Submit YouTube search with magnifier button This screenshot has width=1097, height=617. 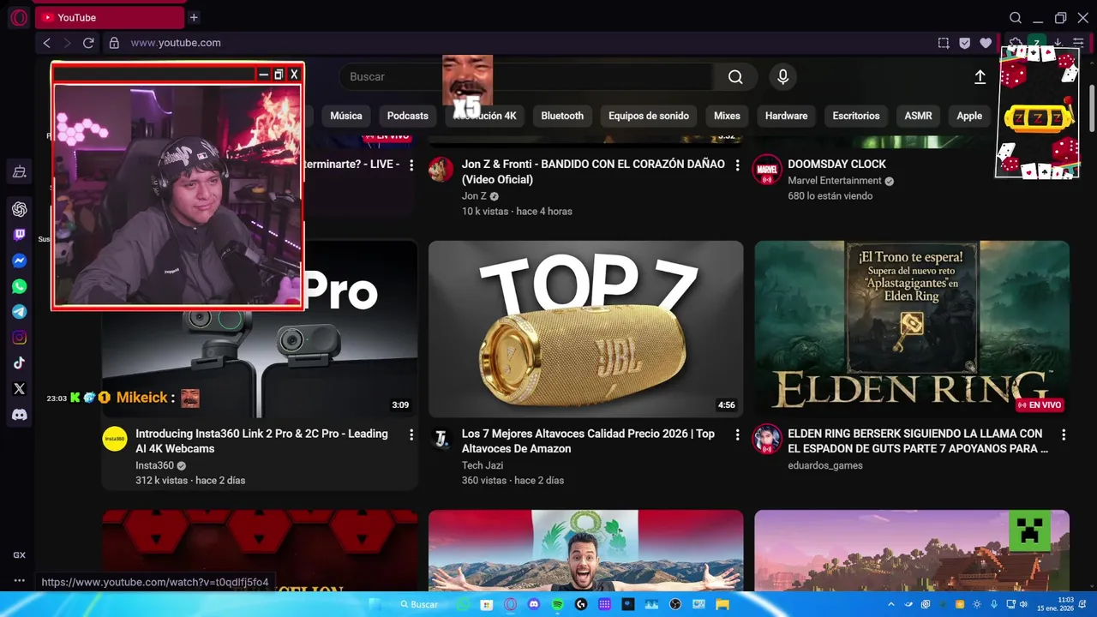(735, 77)
